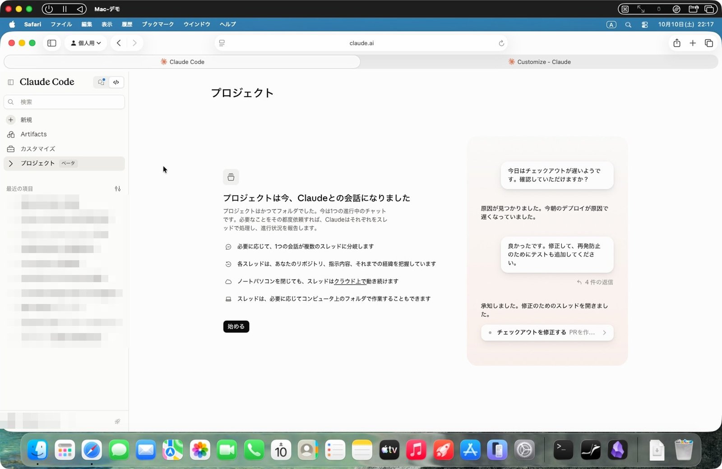Image resolution: width=722 pixels, height=469 pixels.
Task: Switch to the code mode icon in sidebar header
Action: [x=116, y=82]
